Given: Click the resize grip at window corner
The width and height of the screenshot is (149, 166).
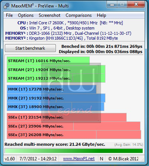Looking at the screenshot, I should point(143,160).
